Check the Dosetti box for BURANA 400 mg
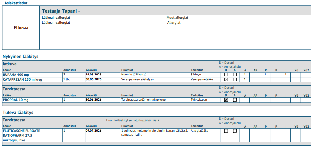This screenshot has height=150, width=314. [226, 75]
